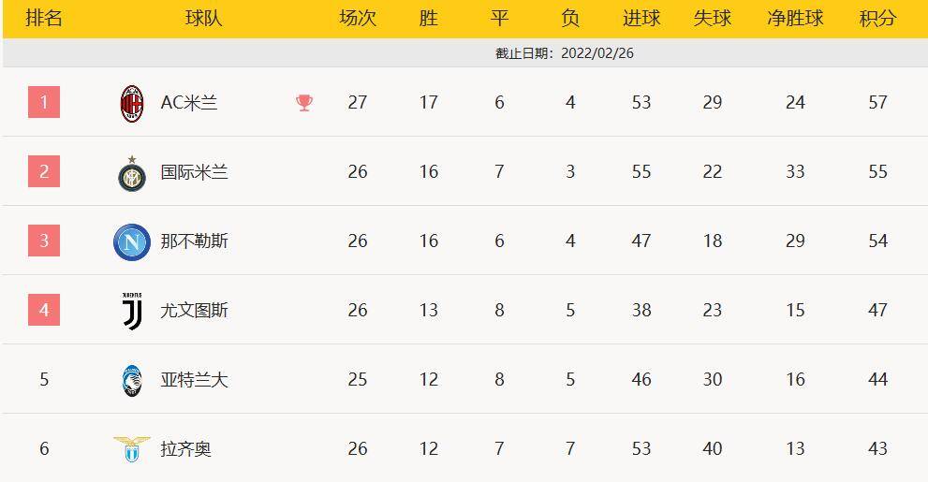Open the 拉齐奥 team name
Viewport: 928px width, 482px height.
point(185,449)
